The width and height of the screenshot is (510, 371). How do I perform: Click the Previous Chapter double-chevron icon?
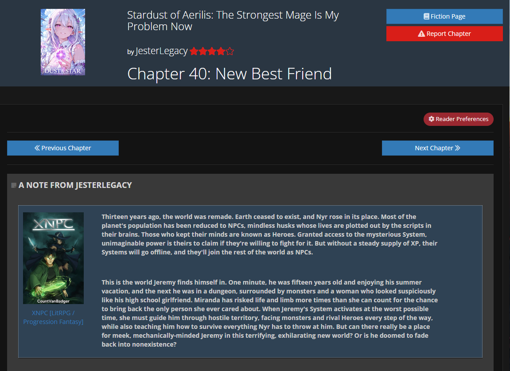click(x=37, y=148)
